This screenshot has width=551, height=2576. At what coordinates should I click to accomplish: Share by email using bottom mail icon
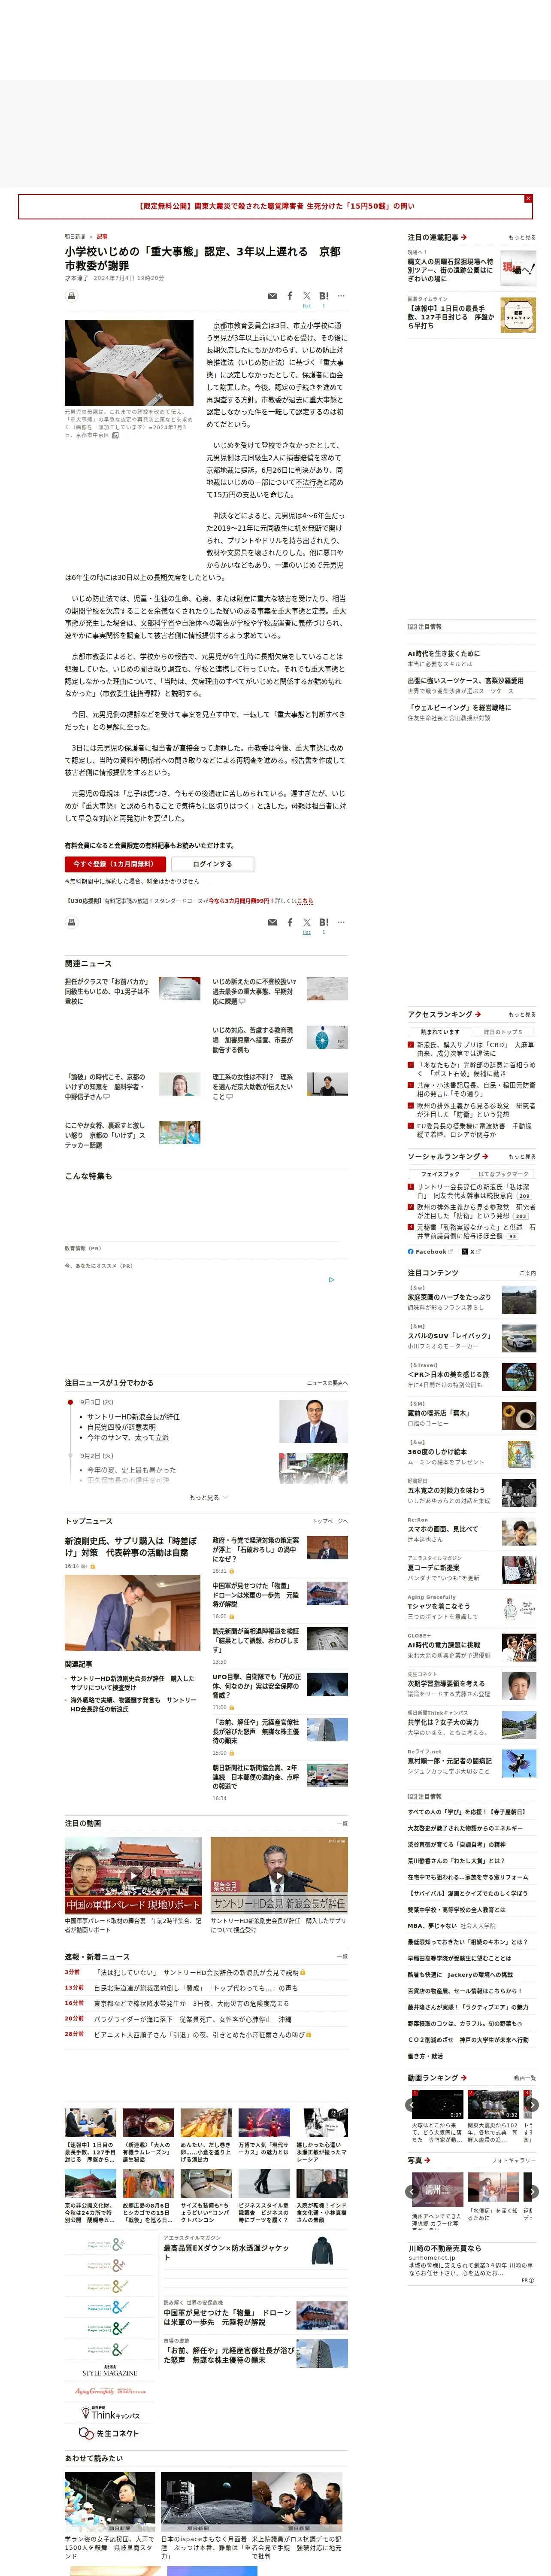point(272,922)
